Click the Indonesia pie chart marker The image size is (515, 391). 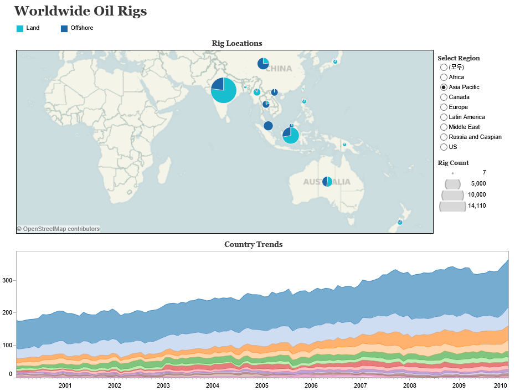click(x=291, y=135)
